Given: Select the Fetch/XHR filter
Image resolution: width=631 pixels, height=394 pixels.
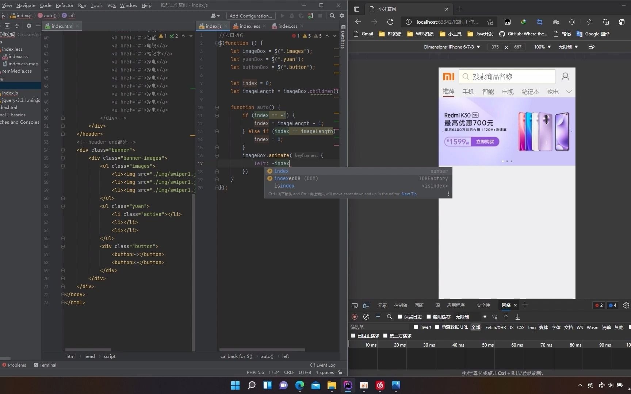Looking at the screenshot, I should point(496,327).
